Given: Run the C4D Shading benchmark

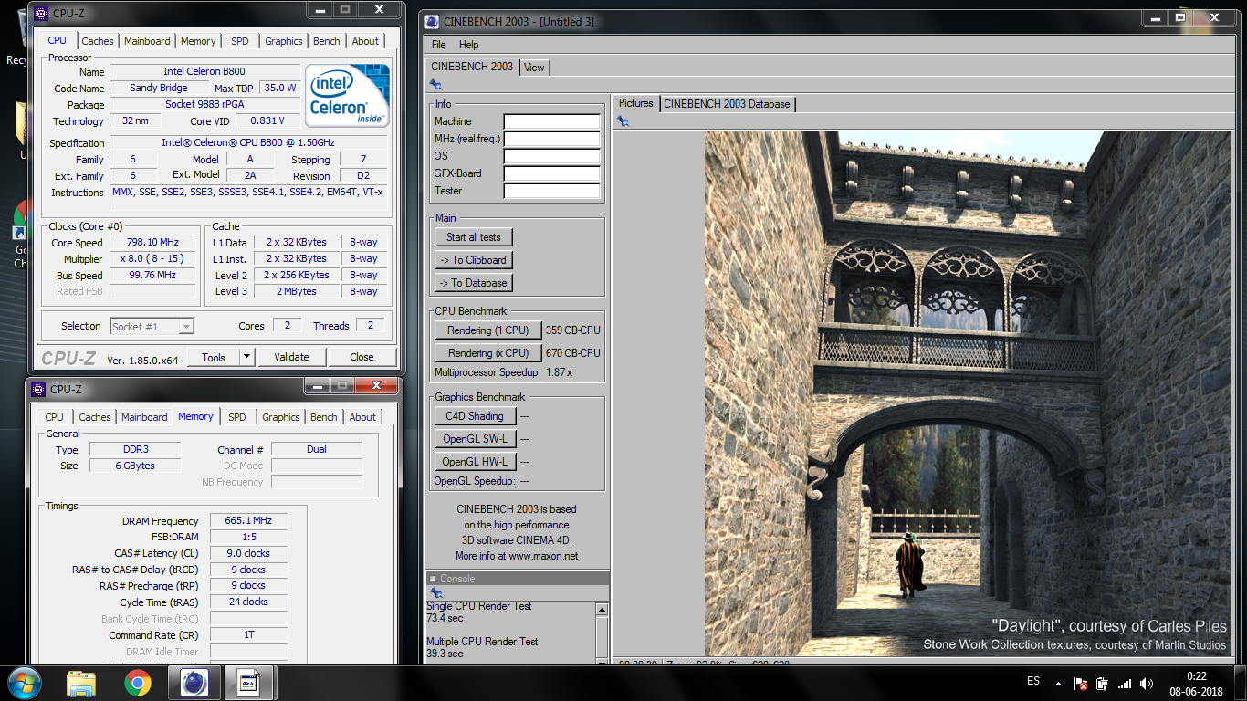Looking at the screenshot, I should point(475,416).
